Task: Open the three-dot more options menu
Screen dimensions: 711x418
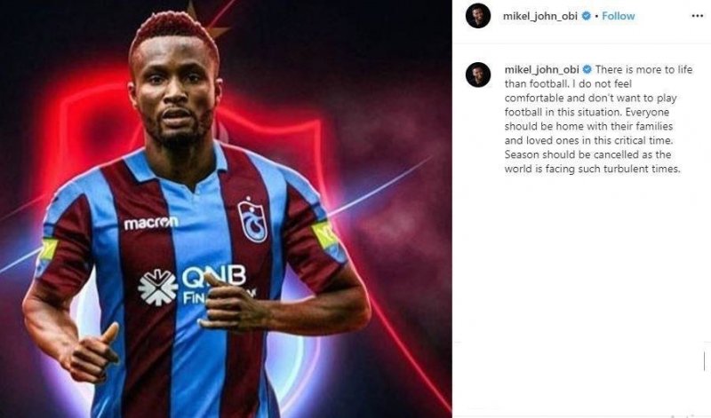Action: click(697, 16)
